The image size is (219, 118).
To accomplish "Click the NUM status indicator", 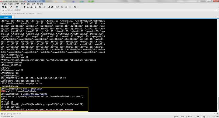I will (217, 117).
